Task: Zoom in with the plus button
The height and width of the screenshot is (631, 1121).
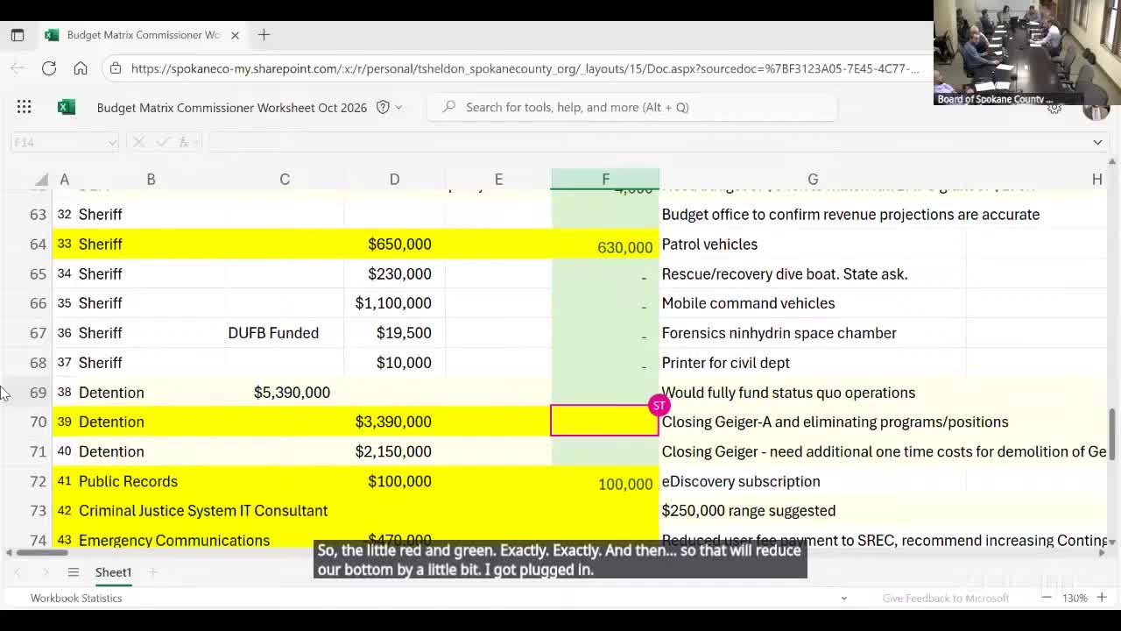Action: pyautogui.click(x=1102, y=598)
